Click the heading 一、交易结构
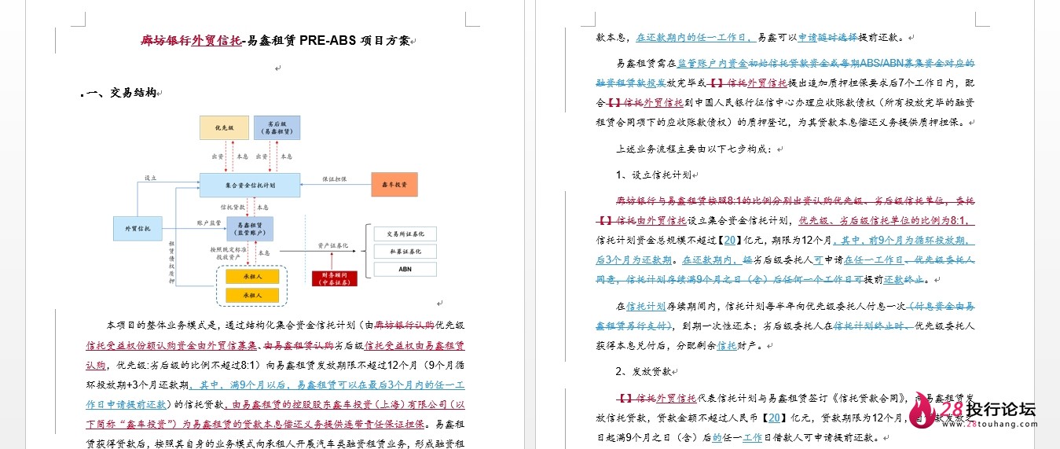Screen dimensions: 1060x449 pos(121,94)
